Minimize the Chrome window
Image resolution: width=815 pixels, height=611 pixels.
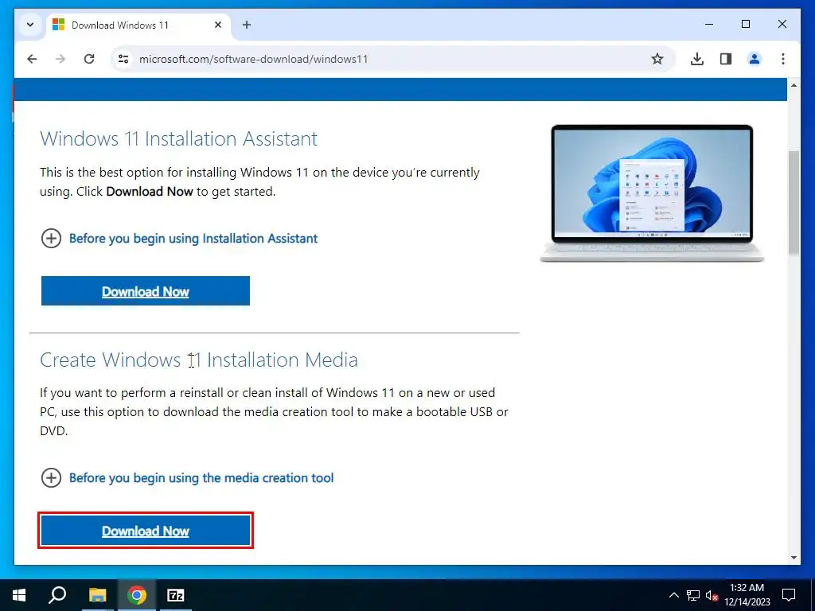click(x=709, y=24)
